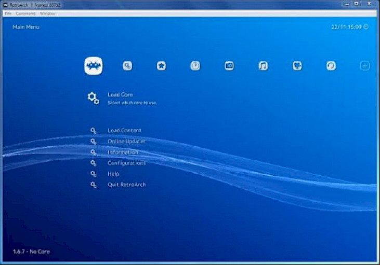This screenshot has width=380, height=265.
Task: Open the Netplay headset tab icon
Action: tap(331, 66)
